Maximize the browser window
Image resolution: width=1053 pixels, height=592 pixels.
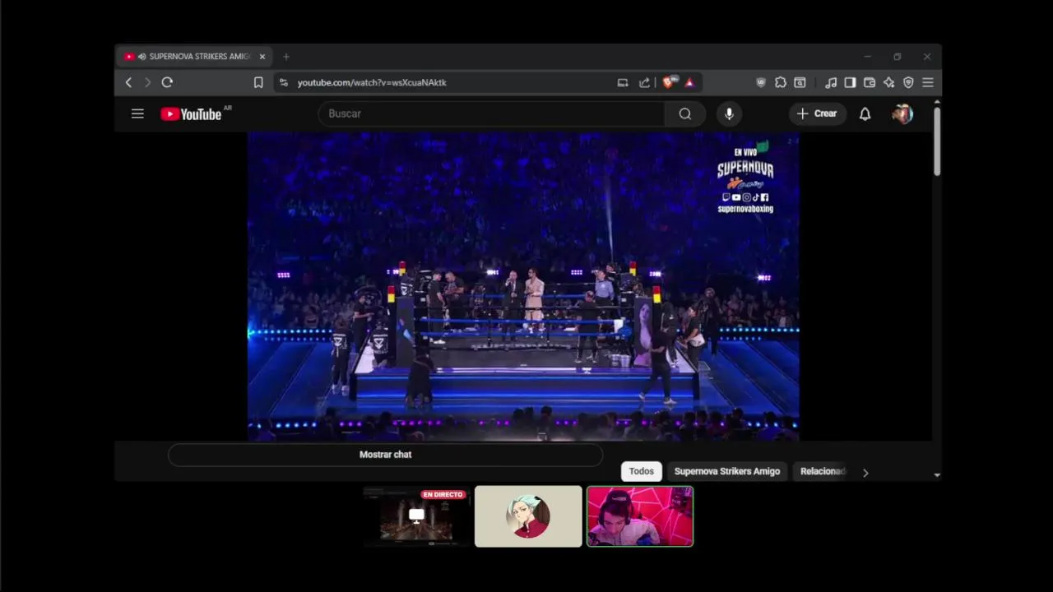898,57
